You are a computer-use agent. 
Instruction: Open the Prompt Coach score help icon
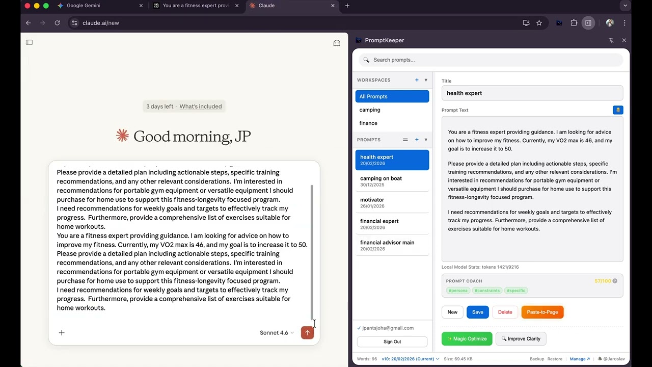615,281
